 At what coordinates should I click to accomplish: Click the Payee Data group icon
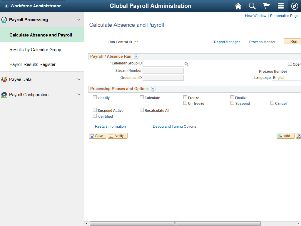4,79
